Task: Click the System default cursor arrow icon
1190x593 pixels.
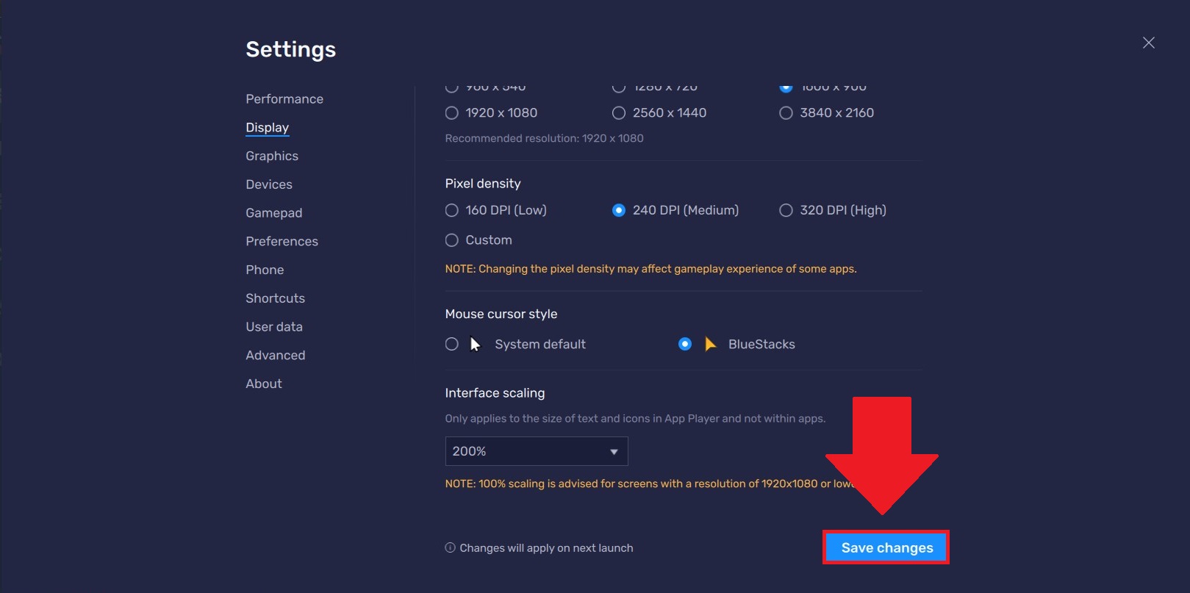Action: 475,344
